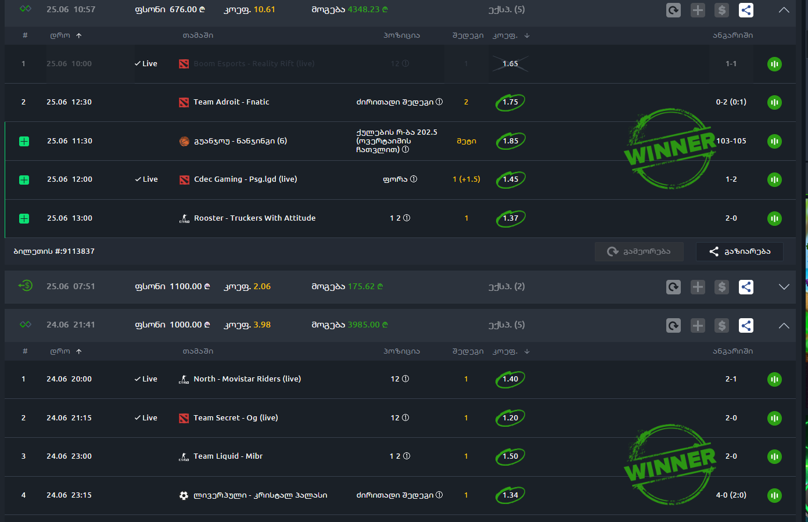Share the 25.06 07:51 ticket via its header icon
Image resolution: width=808 pixels, height=522 pixels.
click(x=746, y=287)
